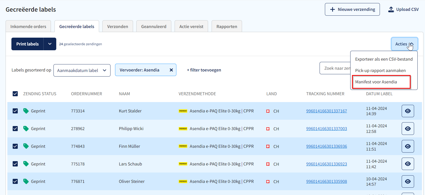Open tracking link 996014166301336923
Image resolution: width=425 pixels, height=195 pixels.
click(326, 164)
